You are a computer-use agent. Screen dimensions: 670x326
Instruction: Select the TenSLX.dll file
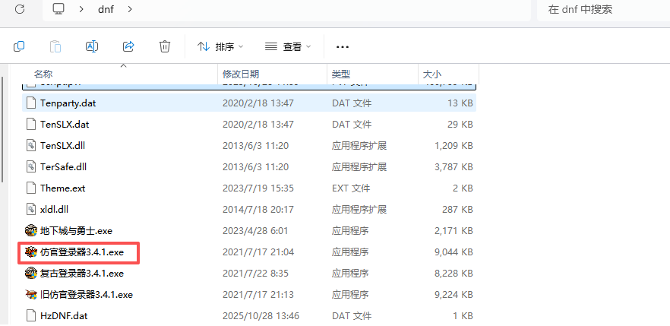[x=64, y=145]
